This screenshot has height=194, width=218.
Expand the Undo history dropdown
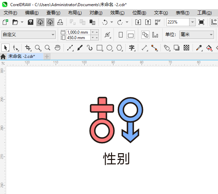click(112, 22)
